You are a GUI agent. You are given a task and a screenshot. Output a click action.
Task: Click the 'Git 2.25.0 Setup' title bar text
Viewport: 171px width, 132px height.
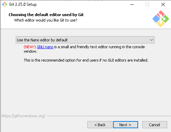coord(23,4)
